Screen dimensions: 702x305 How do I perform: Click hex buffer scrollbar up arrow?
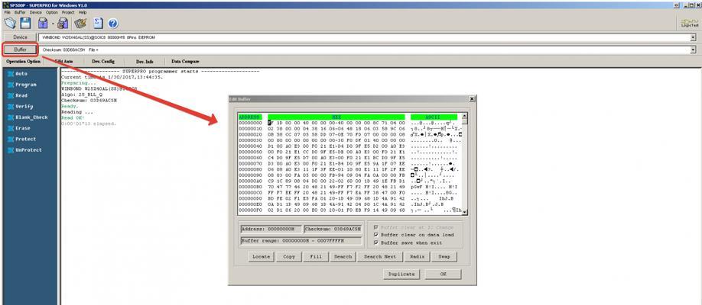[465, 117]
